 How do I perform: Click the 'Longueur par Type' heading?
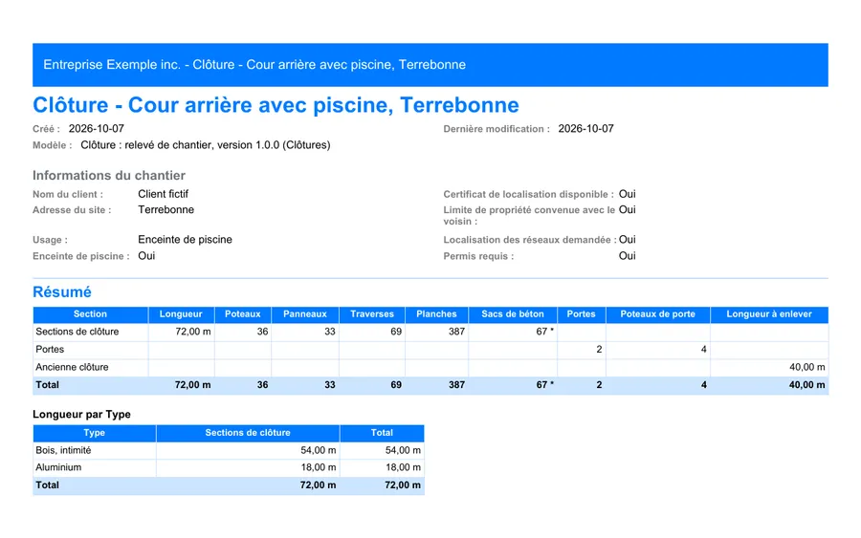(x=82, y=415)
